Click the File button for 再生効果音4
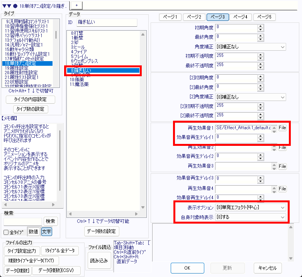The width and height of the screenshot is (302, 277). [282, 189]
